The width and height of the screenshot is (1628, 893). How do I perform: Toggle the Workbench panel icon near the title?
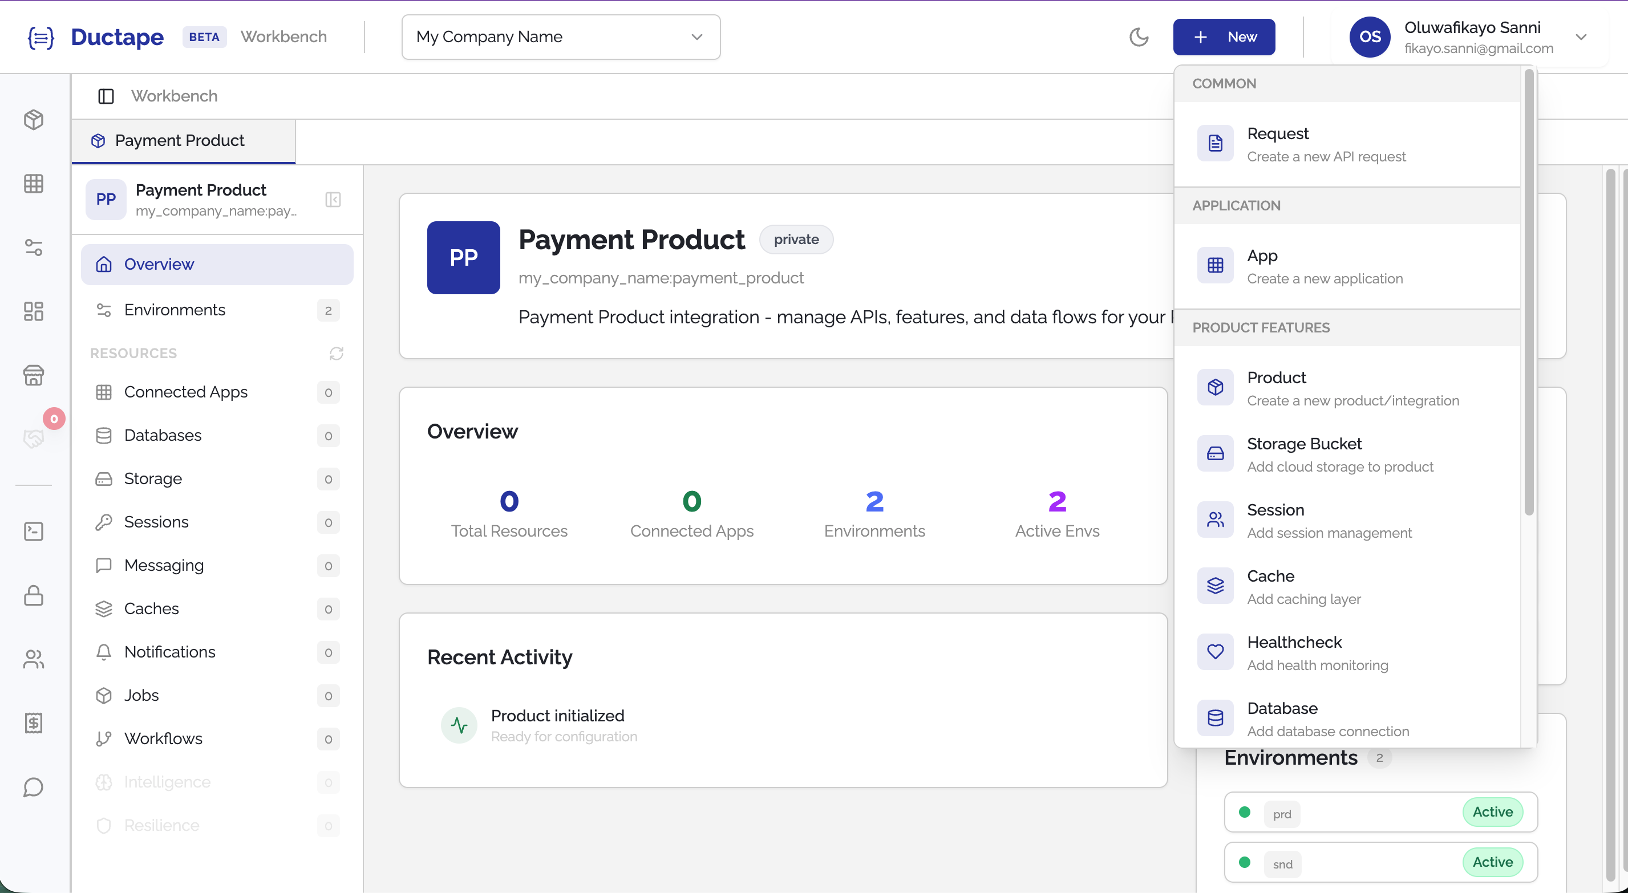[105, 96]
